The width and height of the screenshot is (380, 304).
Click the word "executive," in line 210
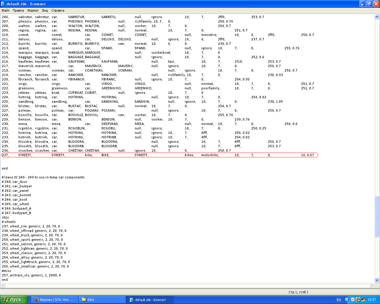click(209, 35)
